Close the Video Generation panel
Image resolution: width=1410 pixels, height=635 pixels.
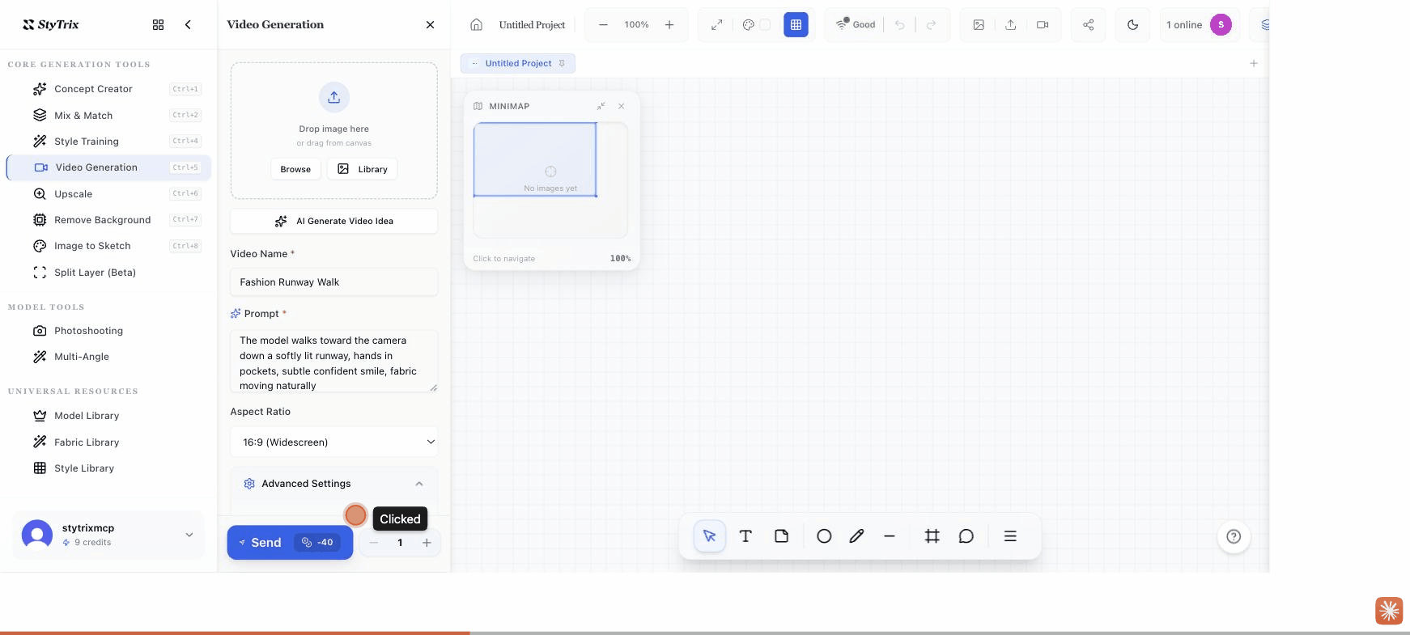coord(430,25)
